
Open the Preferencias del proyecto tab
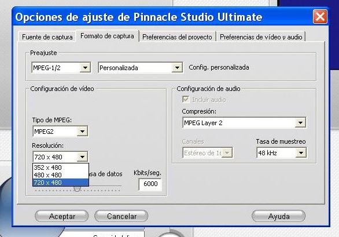click(177, 37)
